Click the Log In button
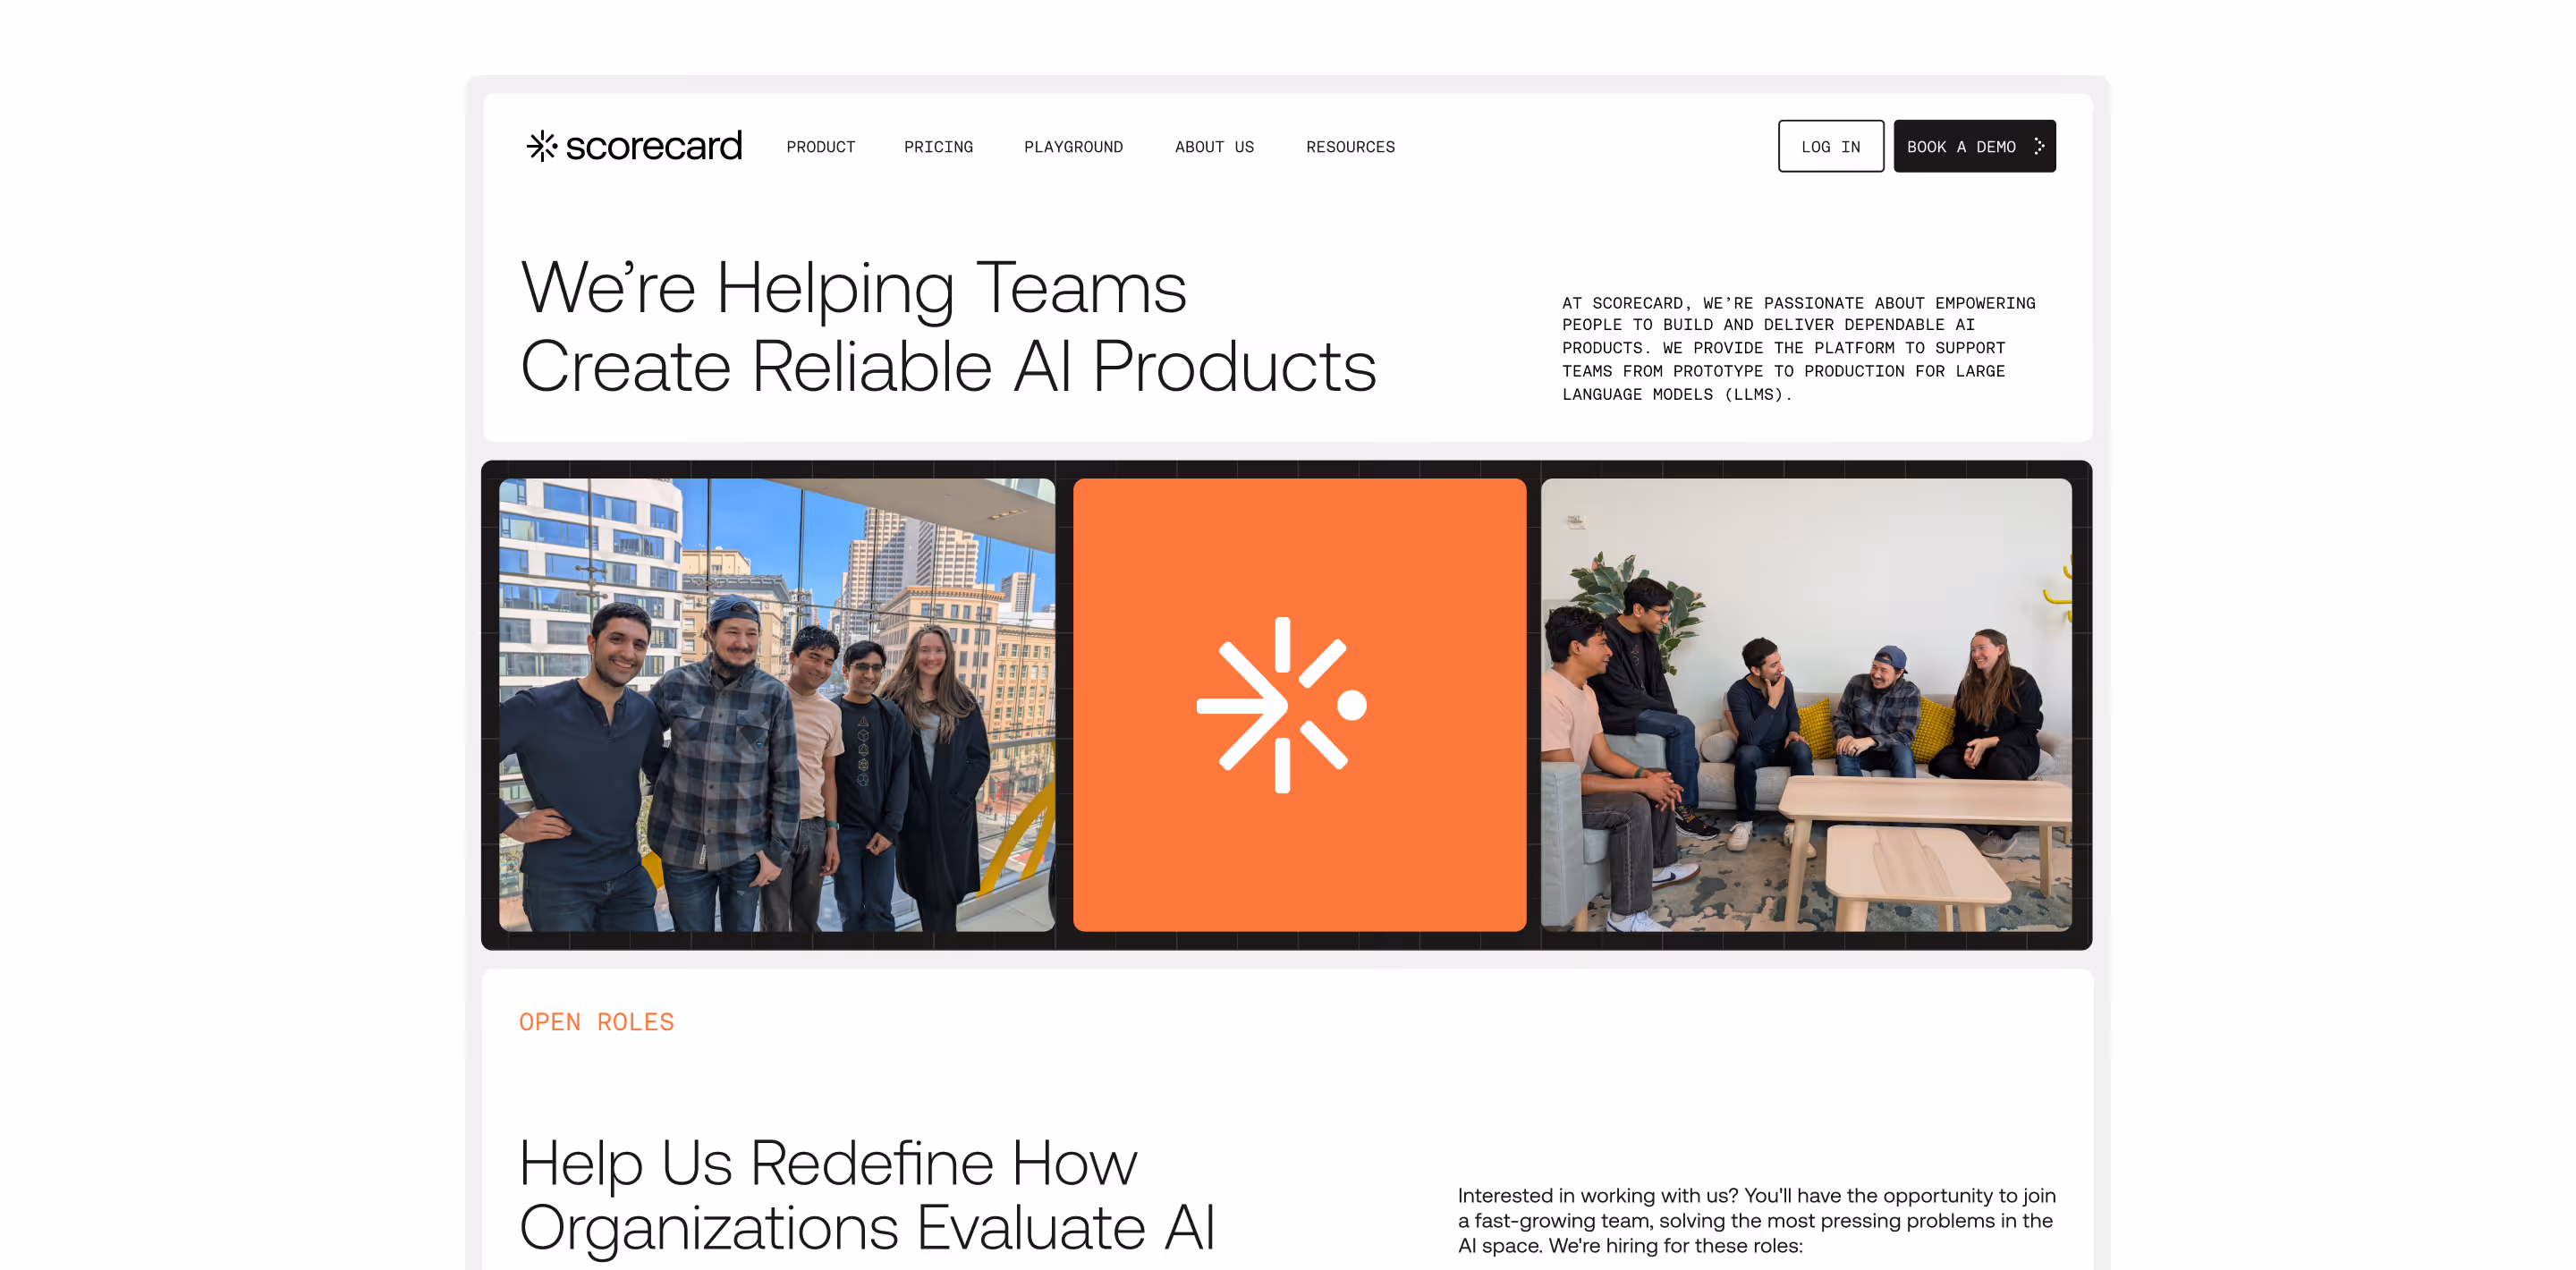Screen dimensions: 2576x1270 pos(1830,146)
